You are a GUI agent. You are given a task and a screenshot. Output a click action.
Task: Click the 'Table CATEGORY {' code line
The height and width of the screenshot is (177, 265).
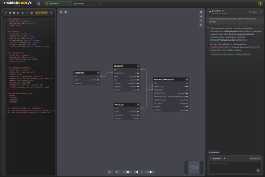(15, 19)
